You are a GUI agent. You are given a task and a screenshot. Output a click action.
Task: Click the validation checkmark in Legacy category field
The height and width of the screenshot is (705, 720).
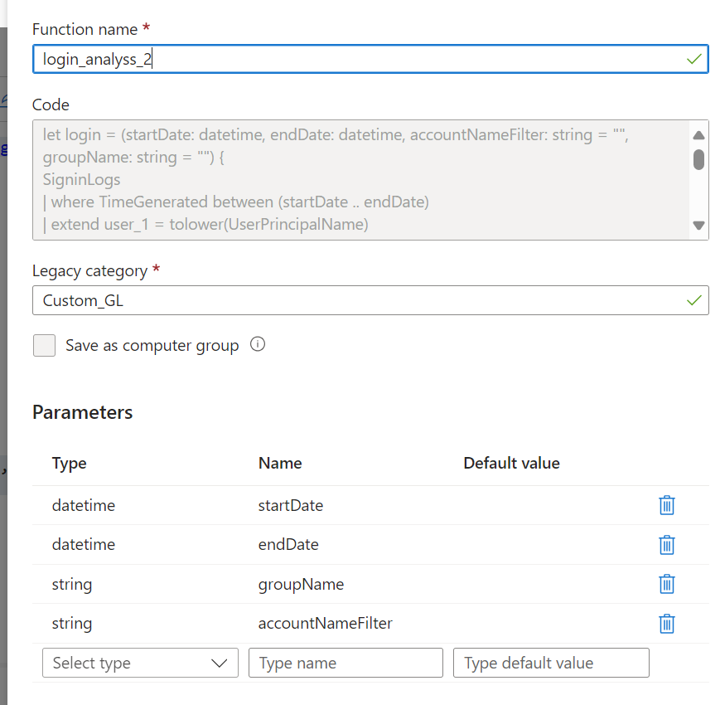tap(694, 300)
